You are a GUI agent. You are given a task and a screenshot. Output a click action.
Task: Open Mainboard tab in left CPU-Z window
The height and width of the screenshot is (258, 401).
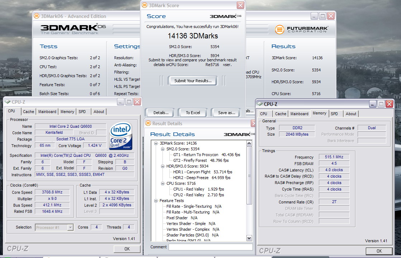coord(47,112)
